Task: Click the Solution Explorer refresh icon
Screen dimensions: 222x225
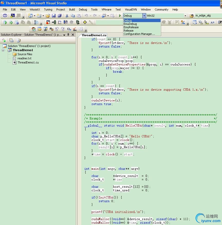Action: (4, 40)
